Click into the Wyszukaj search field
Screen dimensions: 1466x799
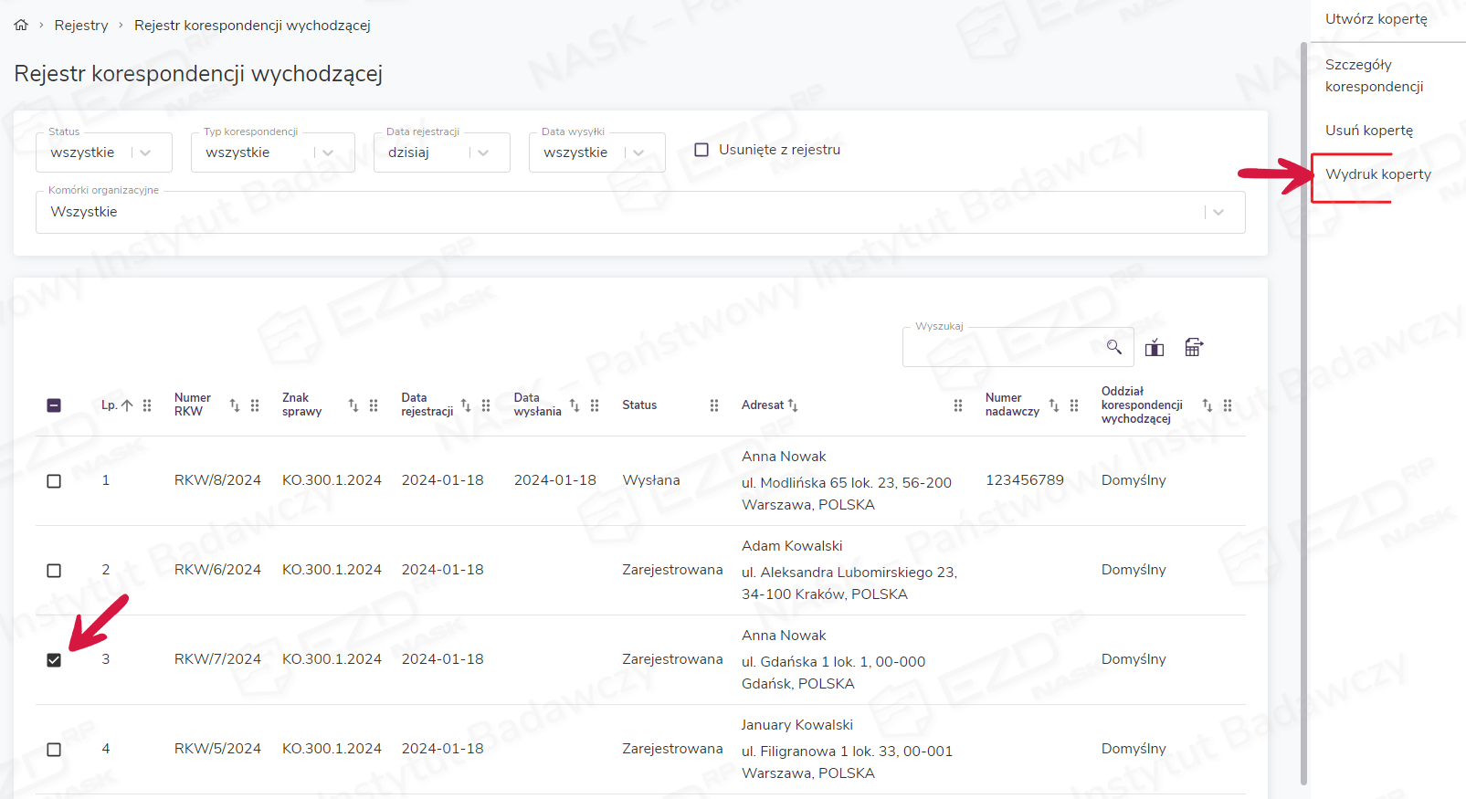tap(1000, 348)
